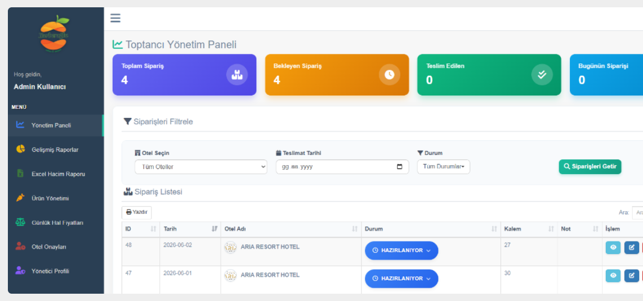Click the chart icon beside the page title
Screen dimensions: 643x301
118,44
